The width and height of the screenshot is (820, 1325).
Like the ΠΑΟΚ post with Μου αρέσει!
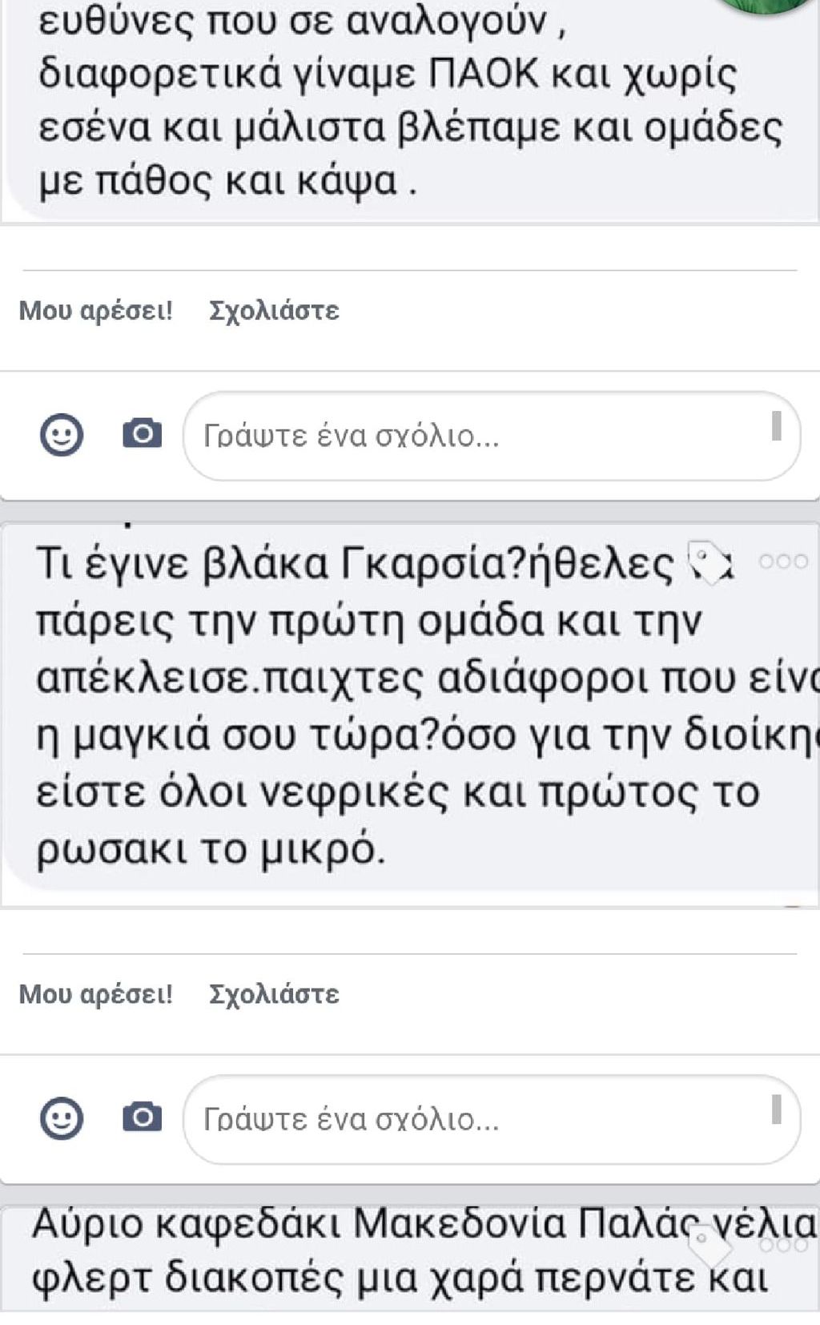tap(96, 311)
